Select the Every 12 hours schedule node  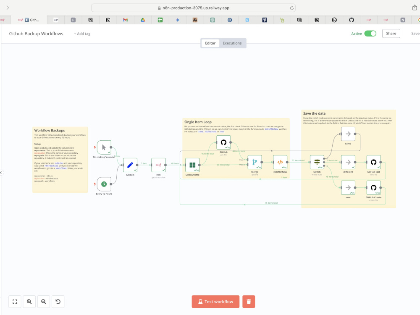(x=104, y=184)
